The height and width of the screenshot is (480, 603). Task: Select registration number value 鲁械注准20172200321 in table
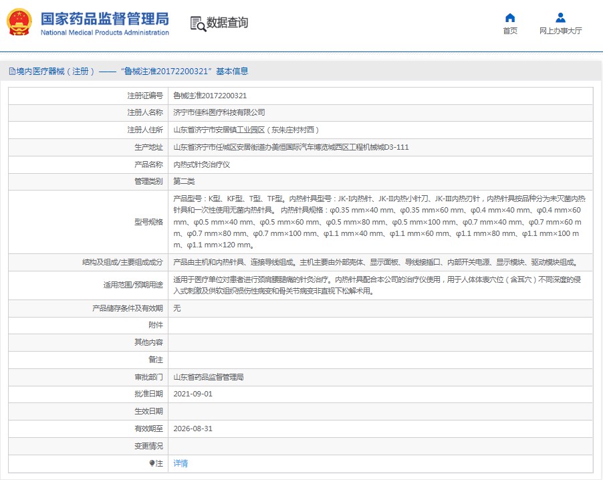tap(210, 96)
